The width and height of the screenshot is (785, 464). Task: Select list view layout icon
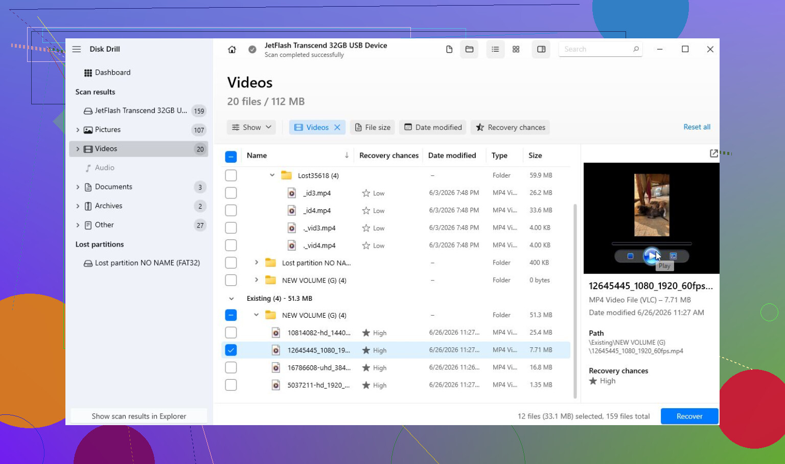tap(495, 49)
